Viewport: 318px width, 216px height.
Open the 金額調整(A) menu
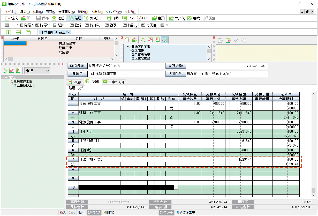[66, 12]
